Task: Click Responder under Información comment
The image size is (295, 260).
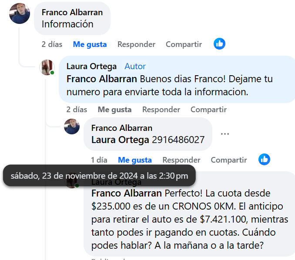Action: click(x=136, y=44)
